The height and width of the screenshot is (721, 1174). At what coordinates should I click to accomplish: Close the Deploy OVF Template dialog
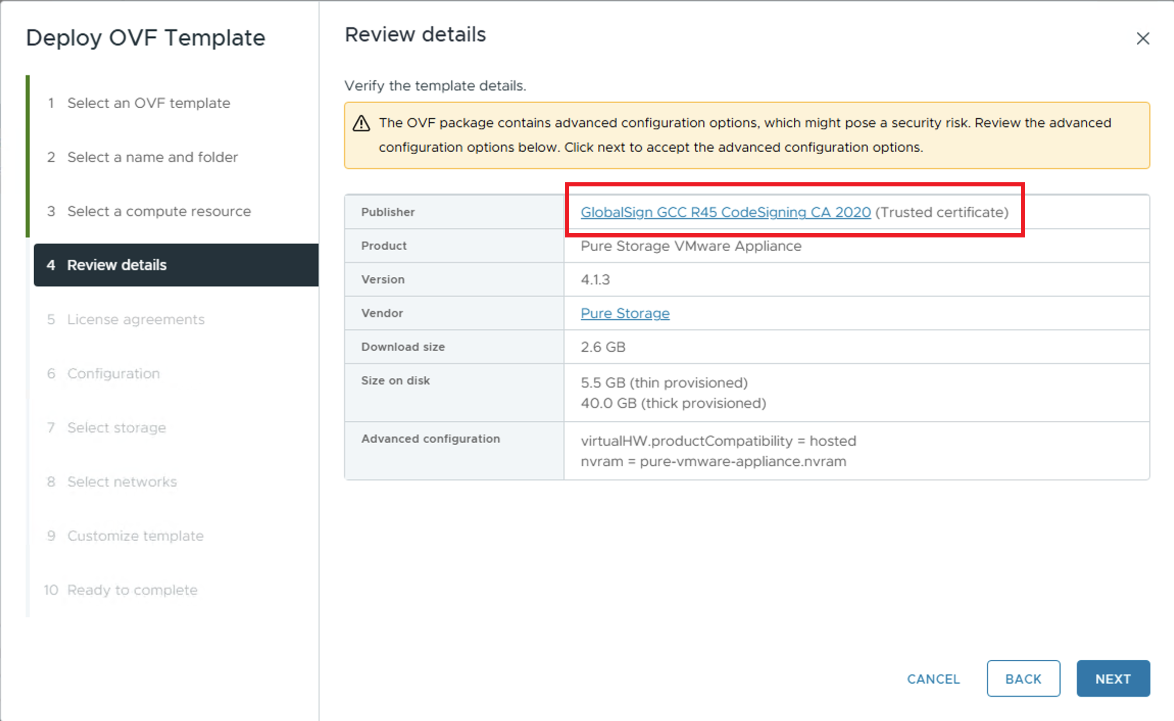1142,38
